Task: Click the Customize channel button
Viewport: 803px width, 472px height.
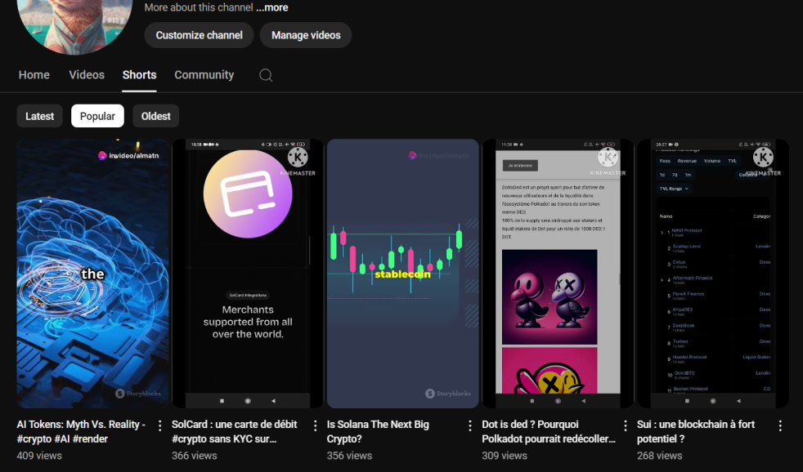Action: [x=200, y=35]
